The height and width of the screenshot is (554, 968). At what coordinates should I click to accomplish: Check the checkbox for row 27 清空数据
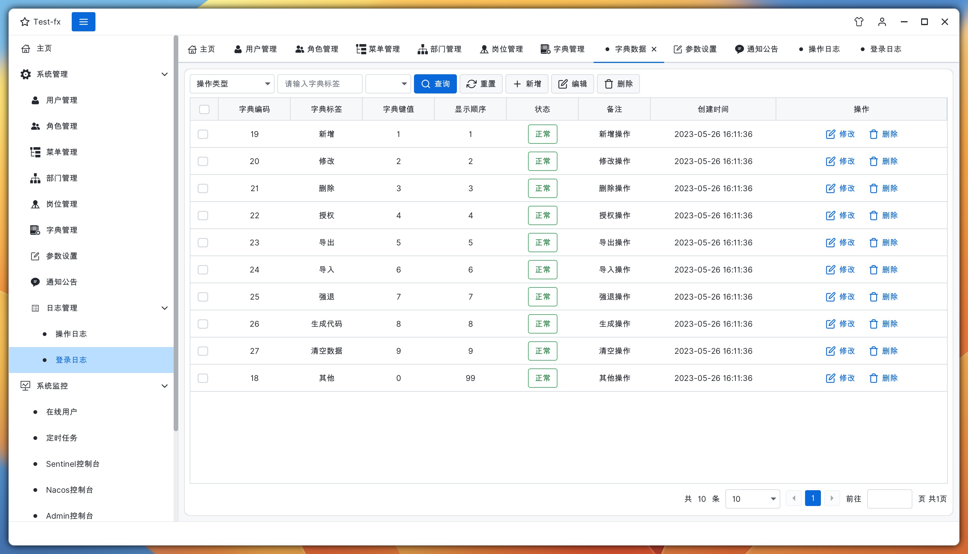click(x=203, y=351)
